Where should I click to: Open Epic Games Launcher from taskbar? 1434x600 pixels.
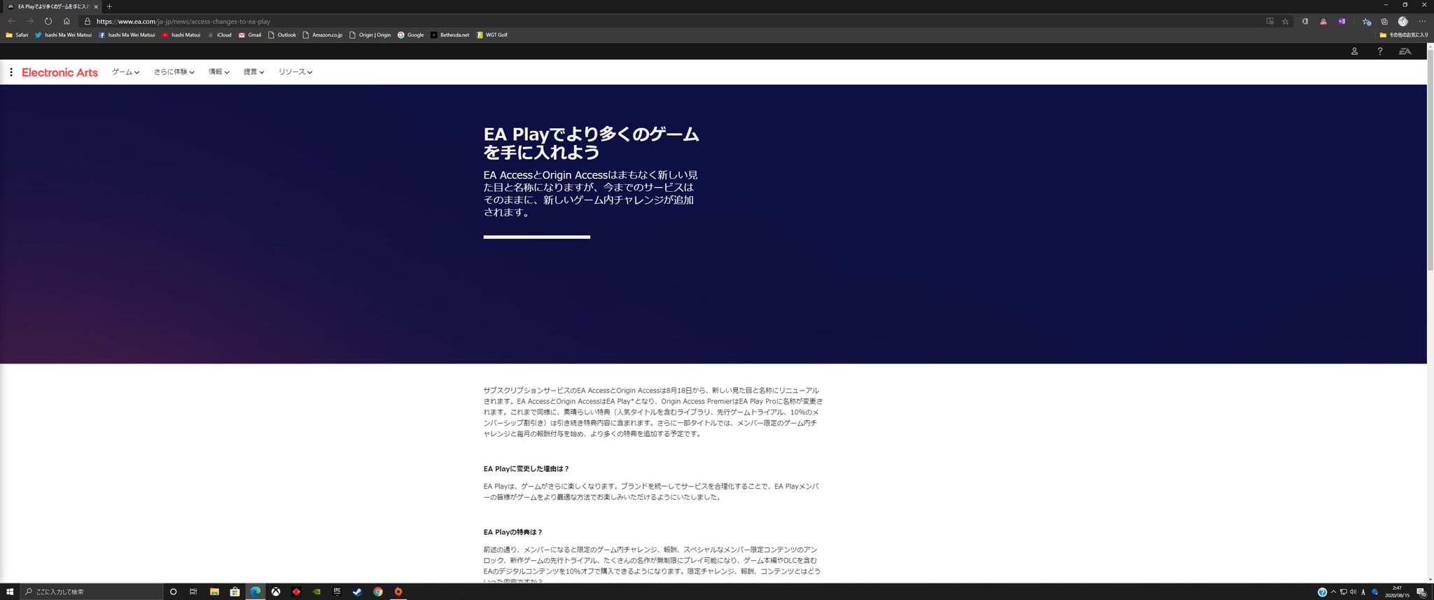[337, 592]
